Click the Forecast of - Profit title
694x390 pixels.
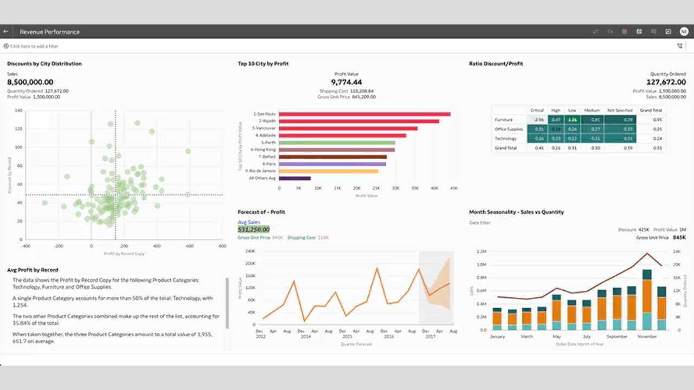click(x=261, y=212)
